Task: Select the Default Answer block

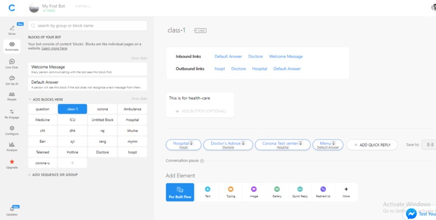Action: click(87, 84)
